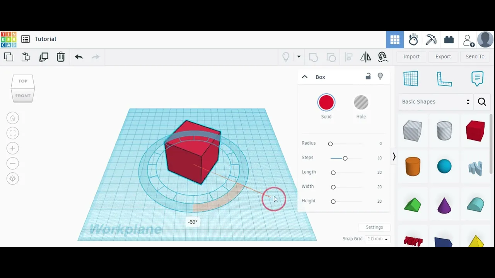This screenshot has height=278, width=495.
Task: Open the Bricks mode icon
Action: pyautogui.click(x=449, y=39)
